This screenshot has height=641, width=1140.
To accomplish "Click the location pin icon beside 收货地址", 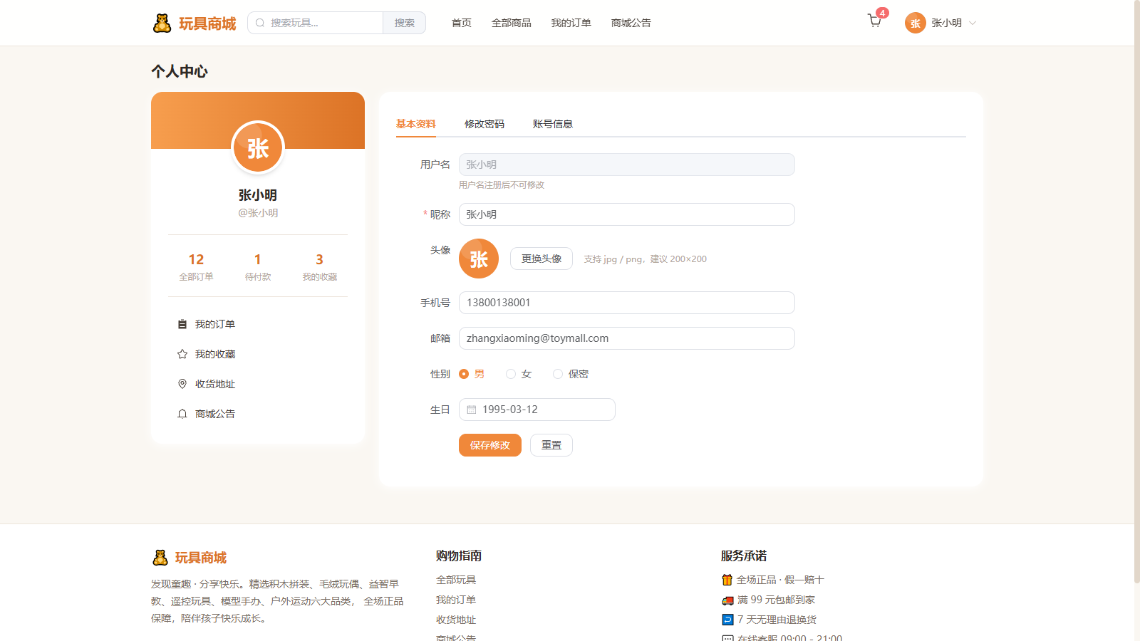I will point(182,384).
